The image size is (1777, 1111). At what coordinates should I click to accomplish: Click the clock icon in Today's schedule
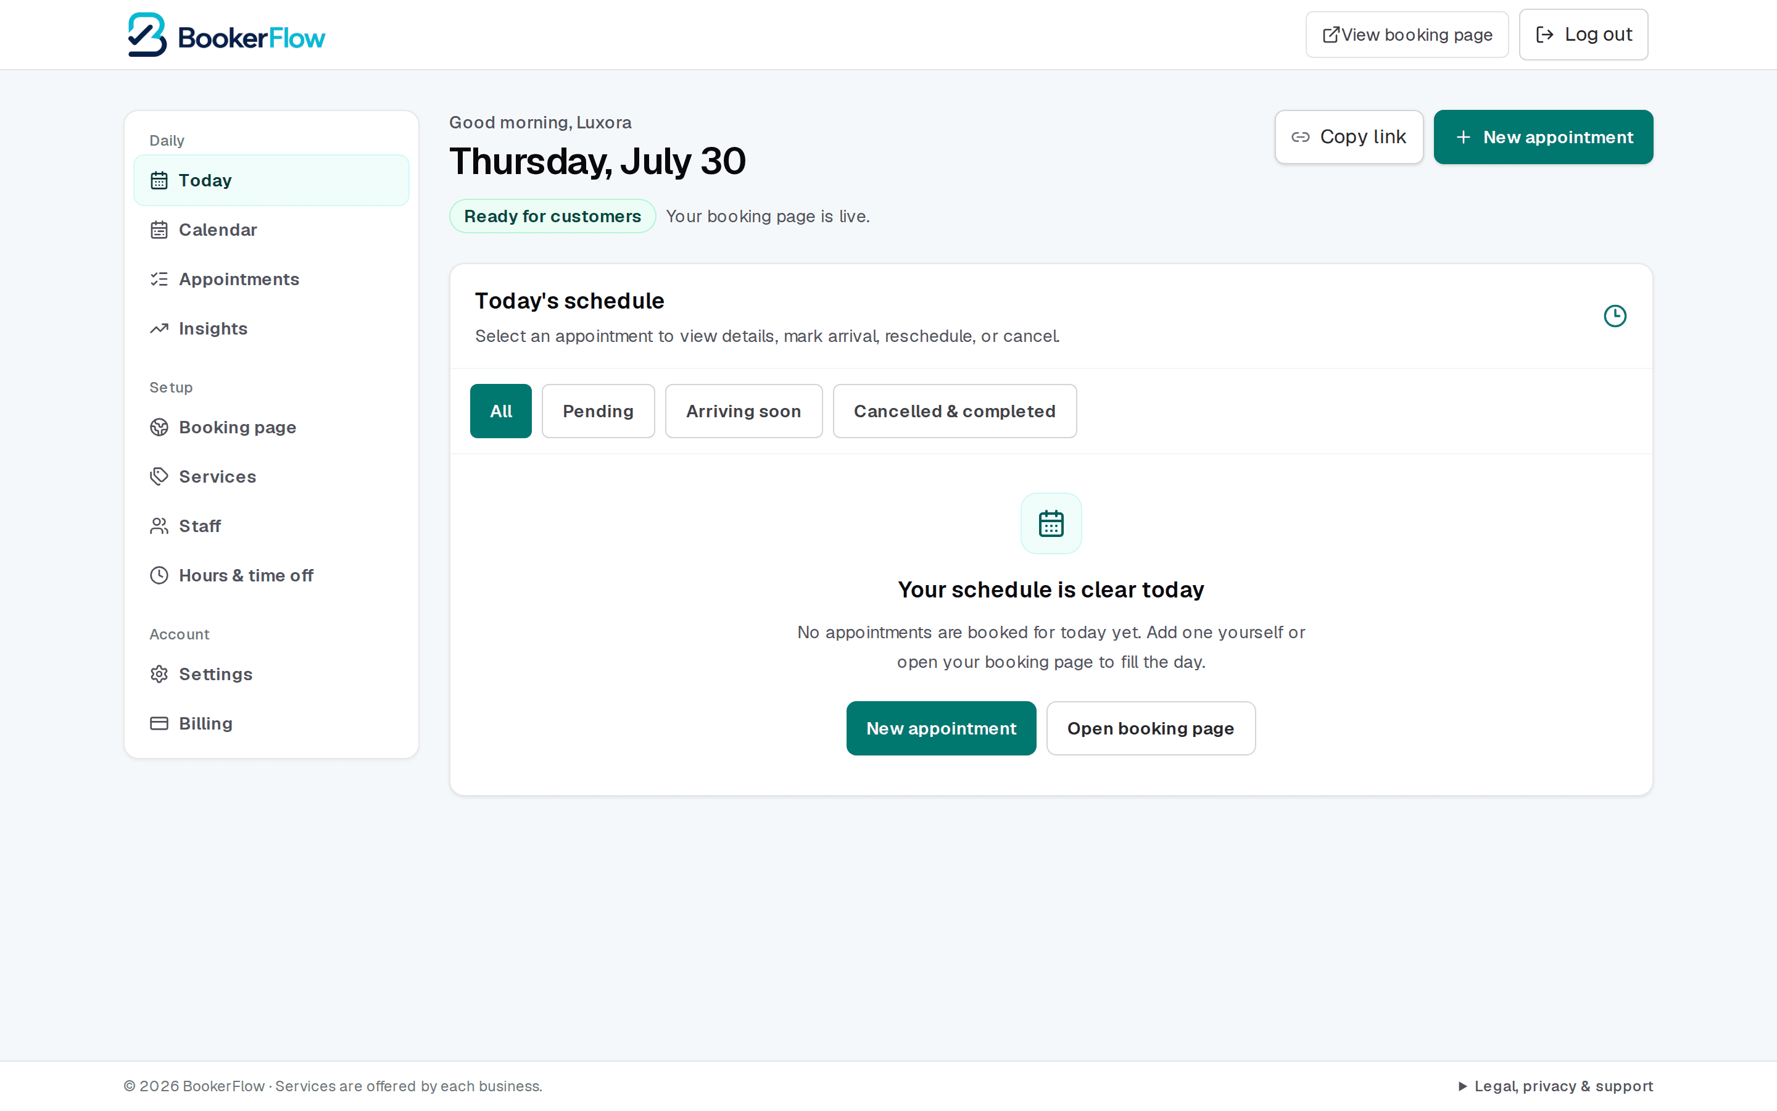(x=1615, y=316)
